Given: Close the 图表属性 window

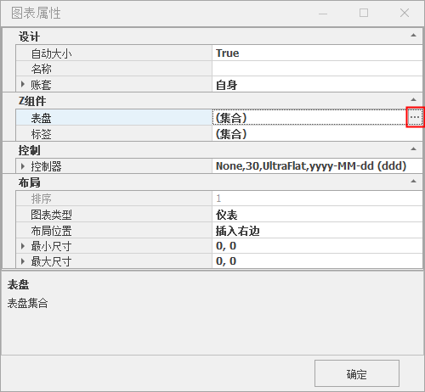Looking at the screenshot, I should tap(405, 13).
